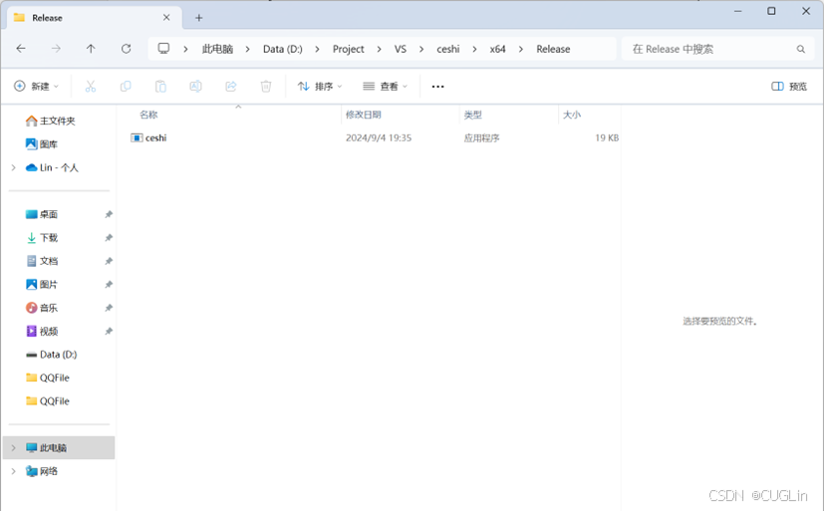Screen dimensions: 824x511
Task: Open the 排序 (Sort) dropdown
Action: pos(320,86)
